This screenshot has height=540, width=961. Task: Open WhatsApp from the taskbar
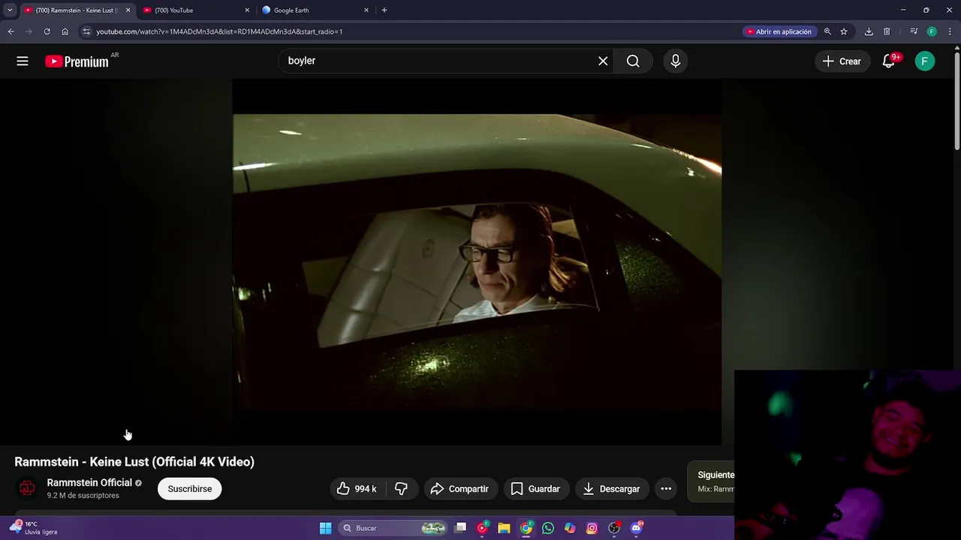[x=548, y=528]
